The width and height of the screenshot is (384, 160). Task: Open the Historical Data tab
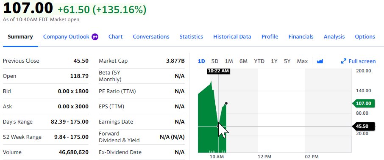point(232,37)
